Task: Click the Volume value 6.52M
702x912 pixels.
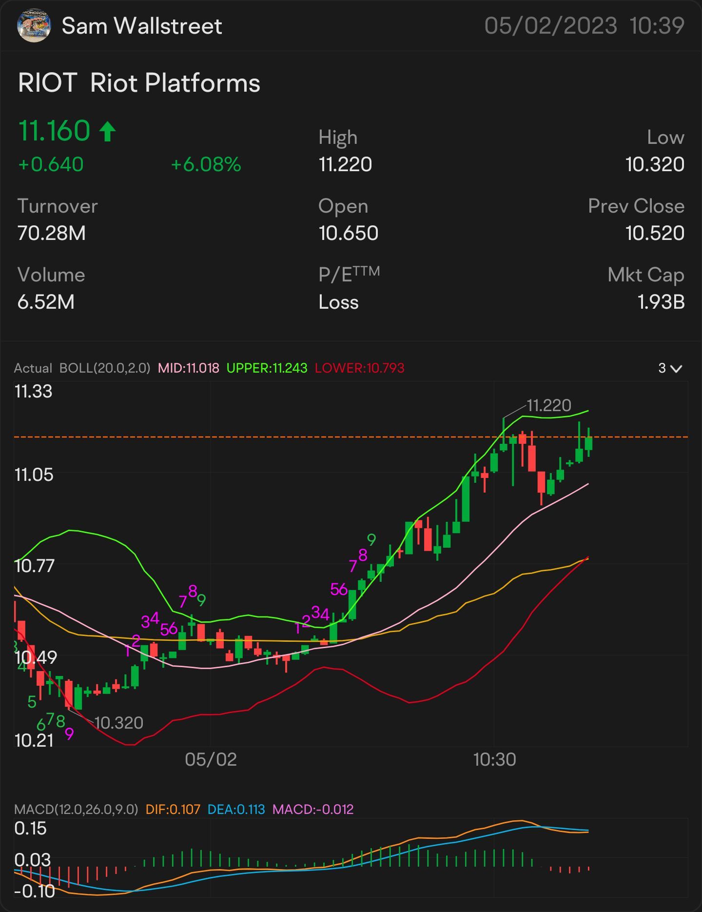Action: click(x=46, y=302)
